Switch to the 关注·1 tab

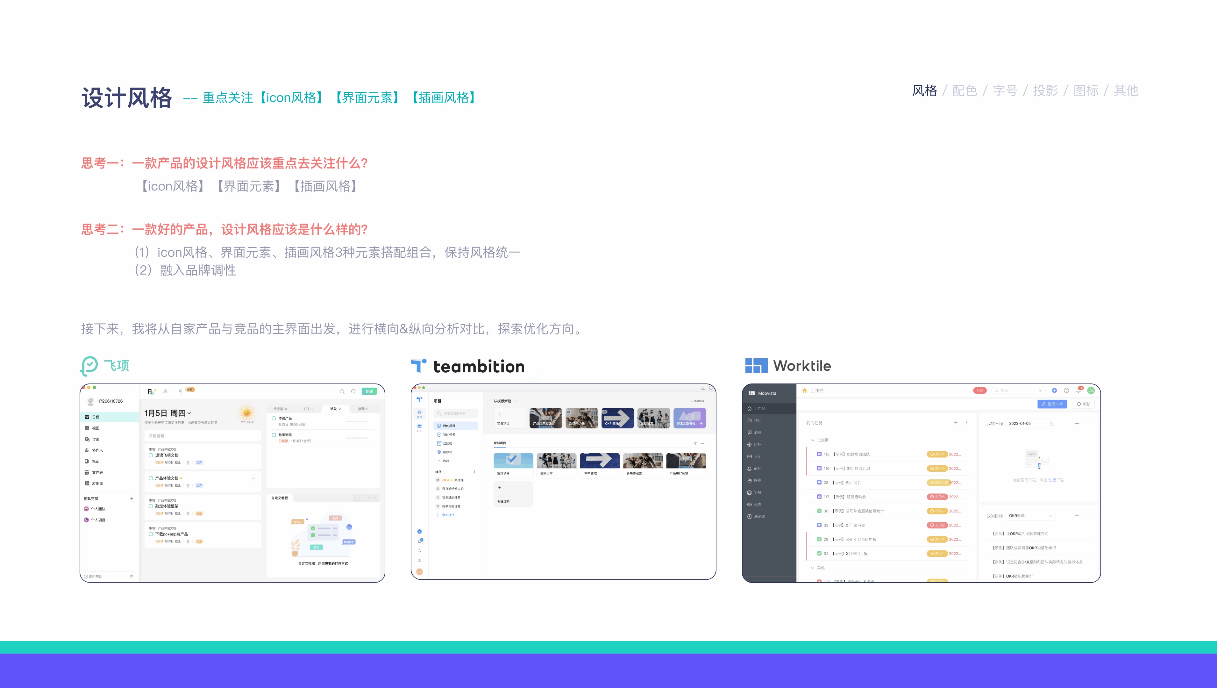click(x=308, y=409)
